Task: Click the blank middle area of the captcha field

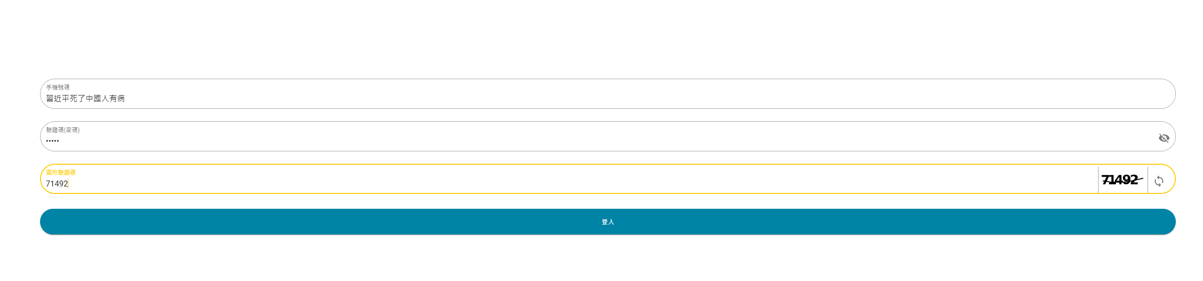Action: pos(569,179)
